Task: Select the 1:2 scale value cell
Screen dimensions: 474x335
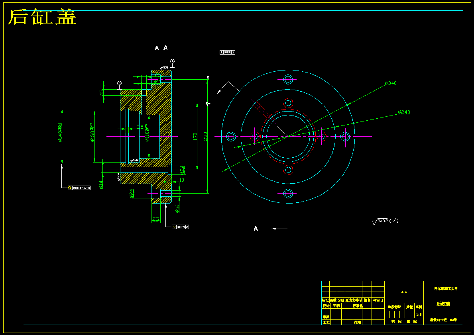Action: (419, 314)
